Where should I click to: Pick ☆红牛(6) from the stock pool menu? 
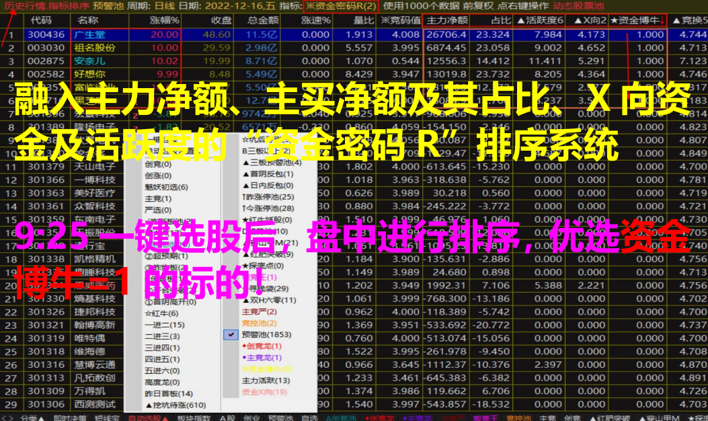[161, 313]
